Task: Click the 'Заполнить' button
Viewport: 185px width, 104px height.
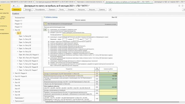Action: pyautogui.click(x=28, y=10)
